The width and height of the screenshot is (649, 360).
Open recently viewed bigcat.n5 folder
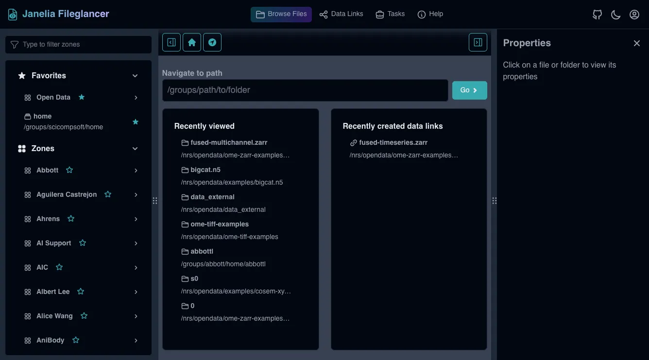(205, 170)
